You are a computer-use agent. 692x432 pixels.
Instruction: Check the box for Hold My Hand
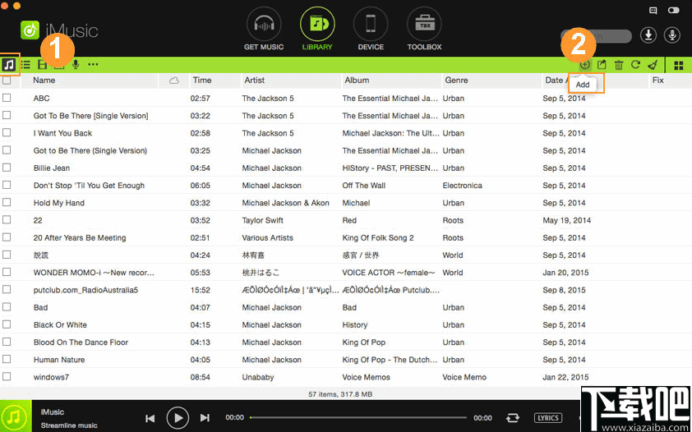(7, 202)
